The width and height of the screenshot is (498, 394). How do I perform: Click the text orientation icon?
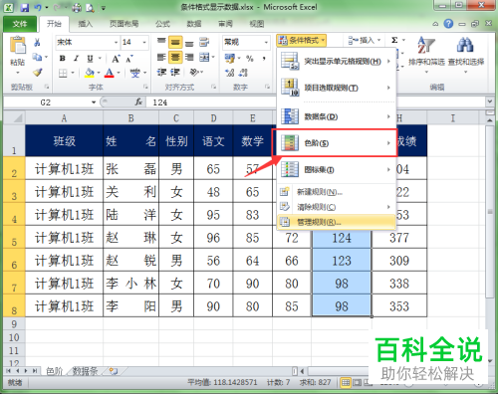[194, 73]
